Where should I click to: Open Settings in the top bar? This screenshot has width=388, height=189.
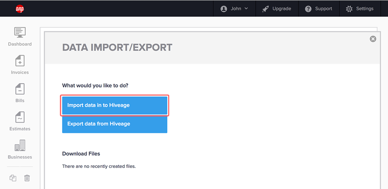pos(360,9)
